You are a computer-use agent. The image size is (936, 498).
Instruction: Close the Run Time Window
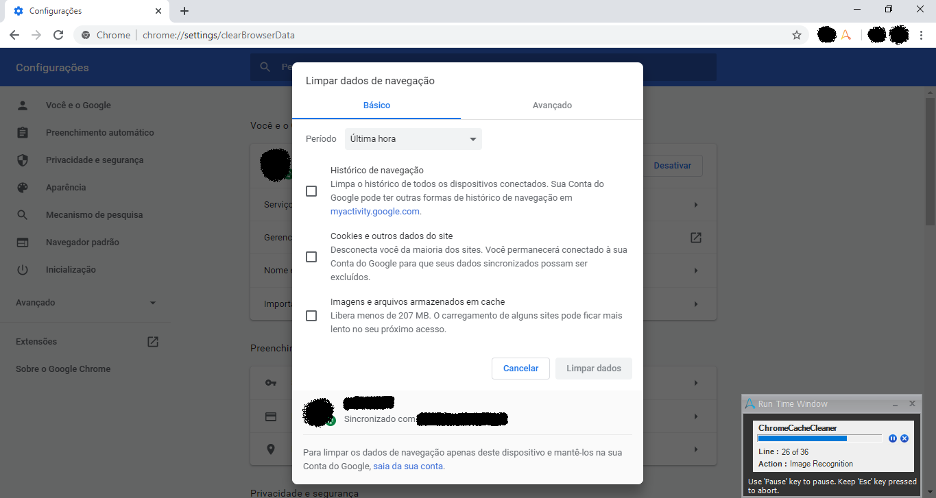[912, 404]
